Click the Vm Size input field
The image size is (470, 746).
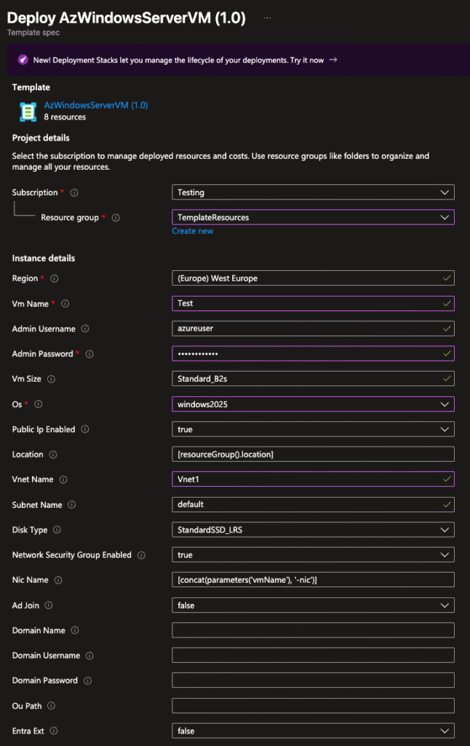pyautogui.click(x=313, y=379)
